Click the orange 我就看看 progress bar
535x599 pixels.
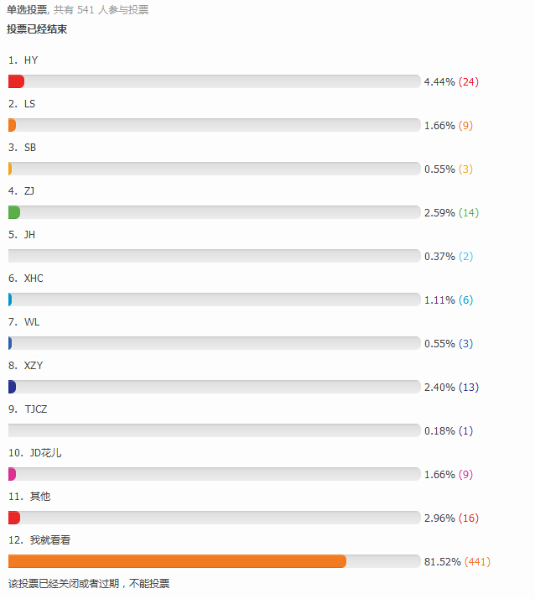coord(177,561)
